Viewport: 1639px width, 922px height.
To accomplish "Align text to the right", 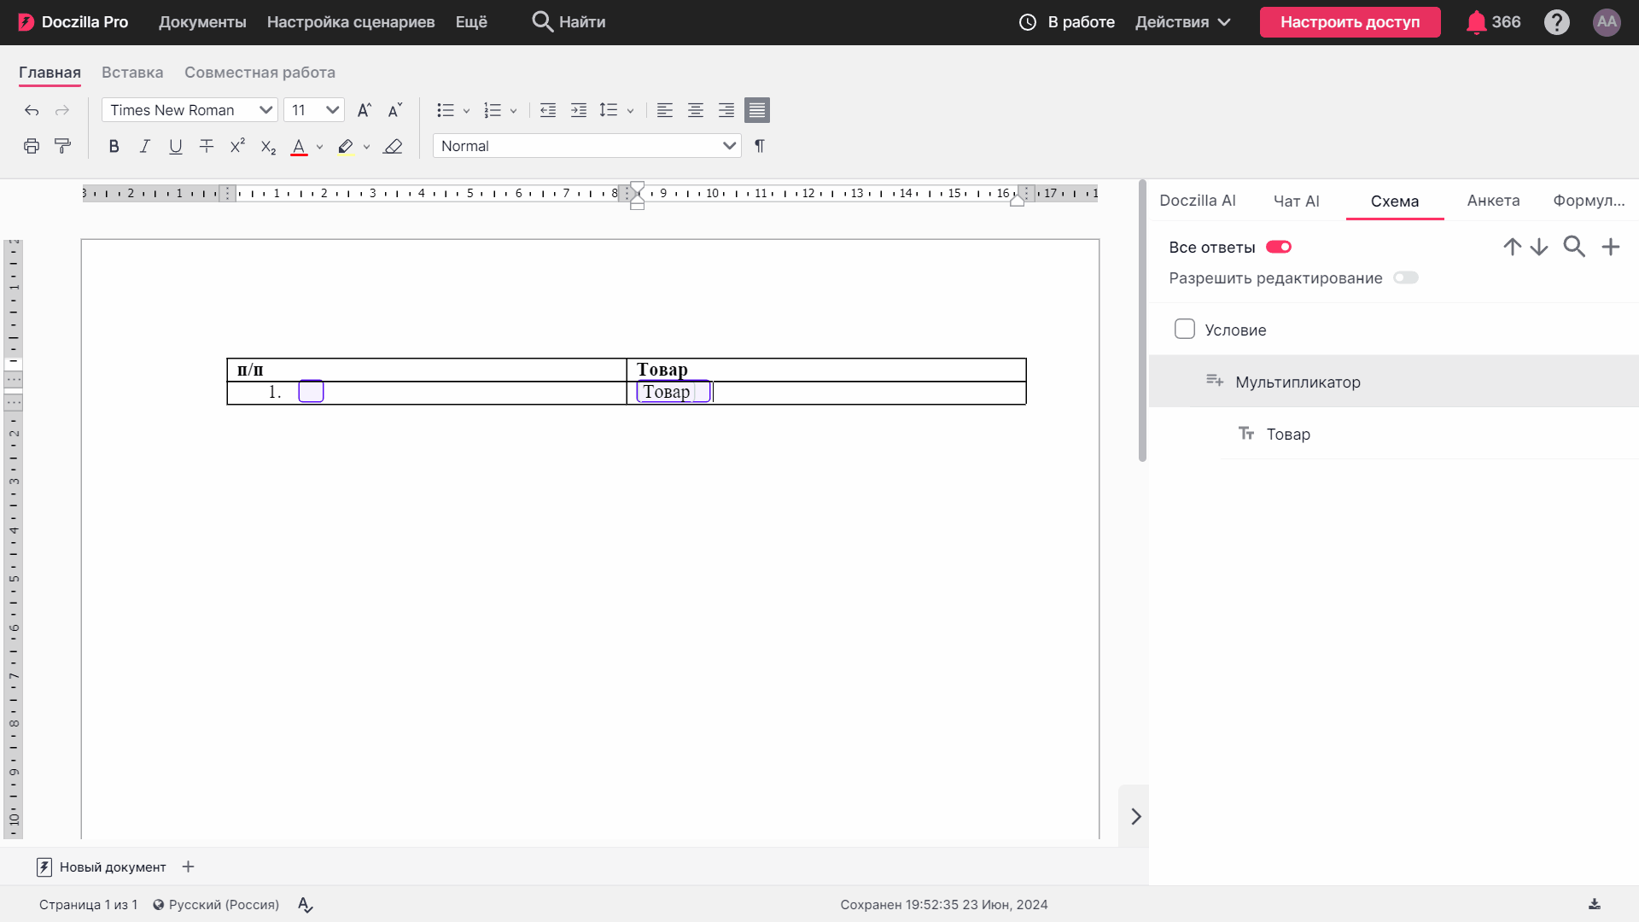I will (x=726, y=110).
